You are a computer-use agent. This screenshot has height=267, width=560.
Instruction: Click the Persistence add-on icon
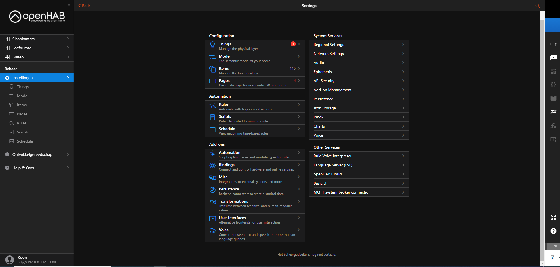point(212,190)
